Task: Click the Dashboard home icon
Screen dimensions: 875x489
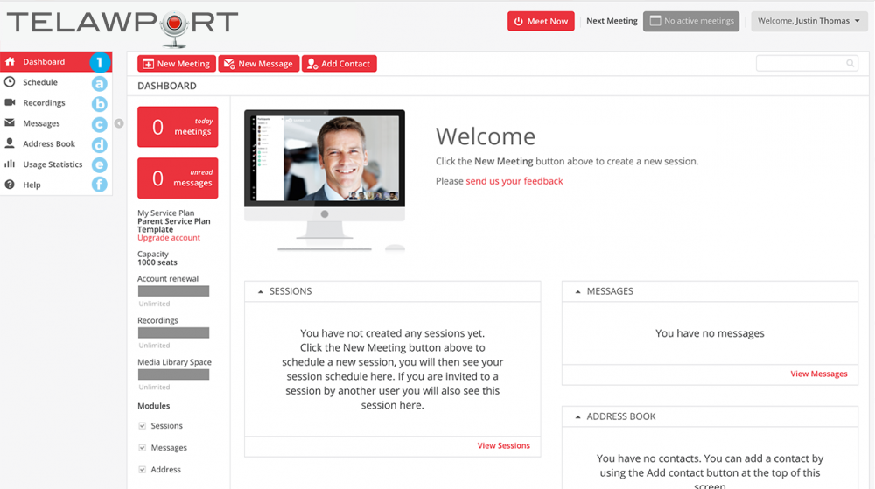Action: pyautogui.click(x=10, y=61)
